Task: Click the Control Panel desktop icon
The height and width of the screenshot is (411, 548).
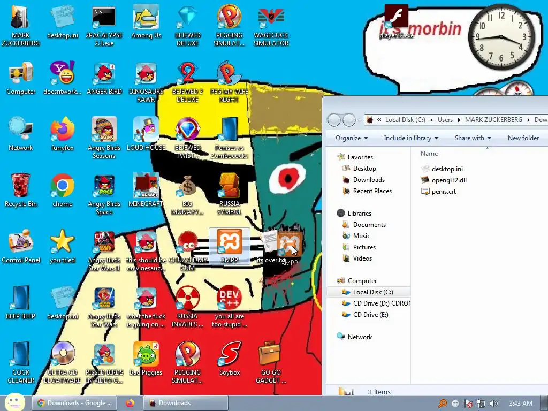Action: click(x=21, y=247)
